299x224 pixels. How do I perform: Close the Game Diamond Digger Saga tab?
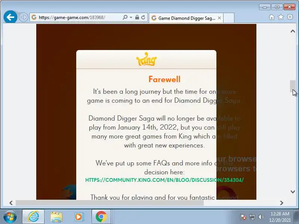pyautogui.click(x=219, y=18)
